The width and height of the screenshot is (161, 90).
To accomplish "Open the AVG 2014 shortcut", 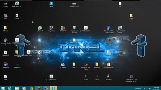I will (63, 28).
